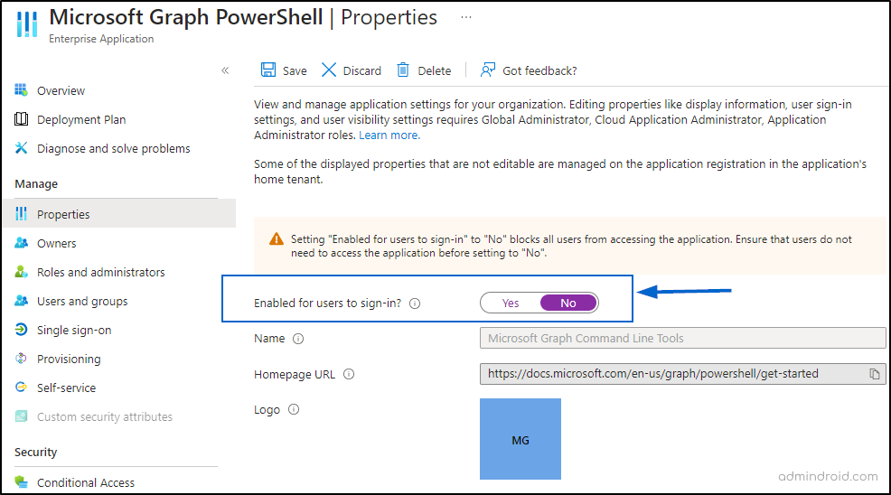
Task: Click the Delete trash icon
Action: point(403,70)
